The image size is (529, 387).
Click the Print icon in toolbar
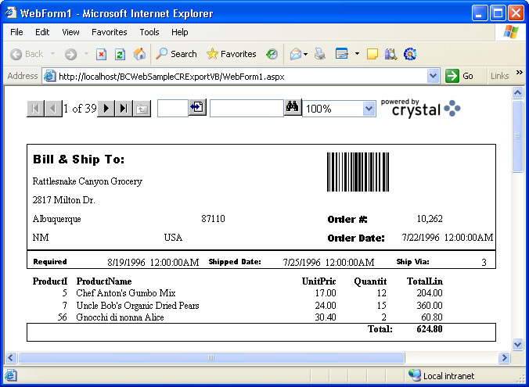coord(319,54)
